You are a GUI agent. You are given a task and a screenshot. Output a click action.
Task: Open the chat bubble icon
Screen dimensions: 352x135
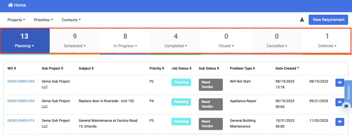pyautogui.click(x=346, y=106)
